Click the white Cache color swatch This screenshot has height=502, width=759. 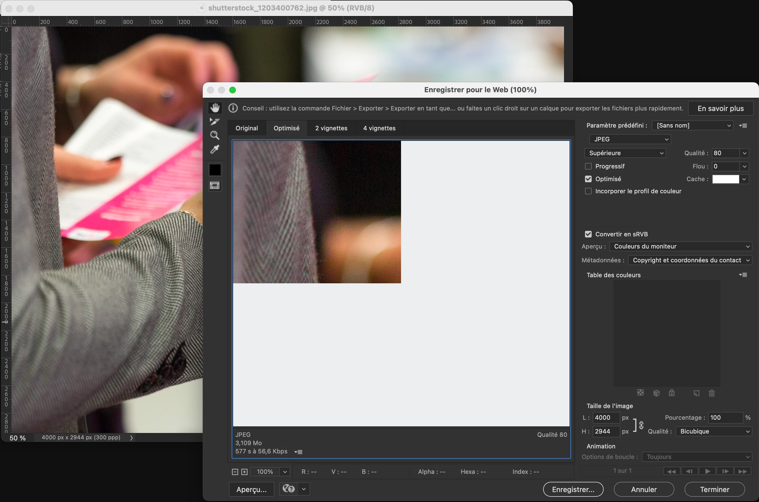pos(725,179)
